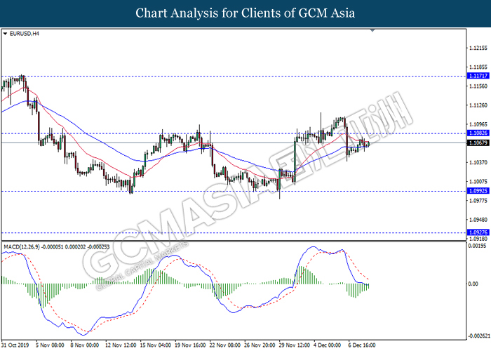Screen dimensions: 491x351
Task: Select the 1.10826 price level label
Action: 478,133
